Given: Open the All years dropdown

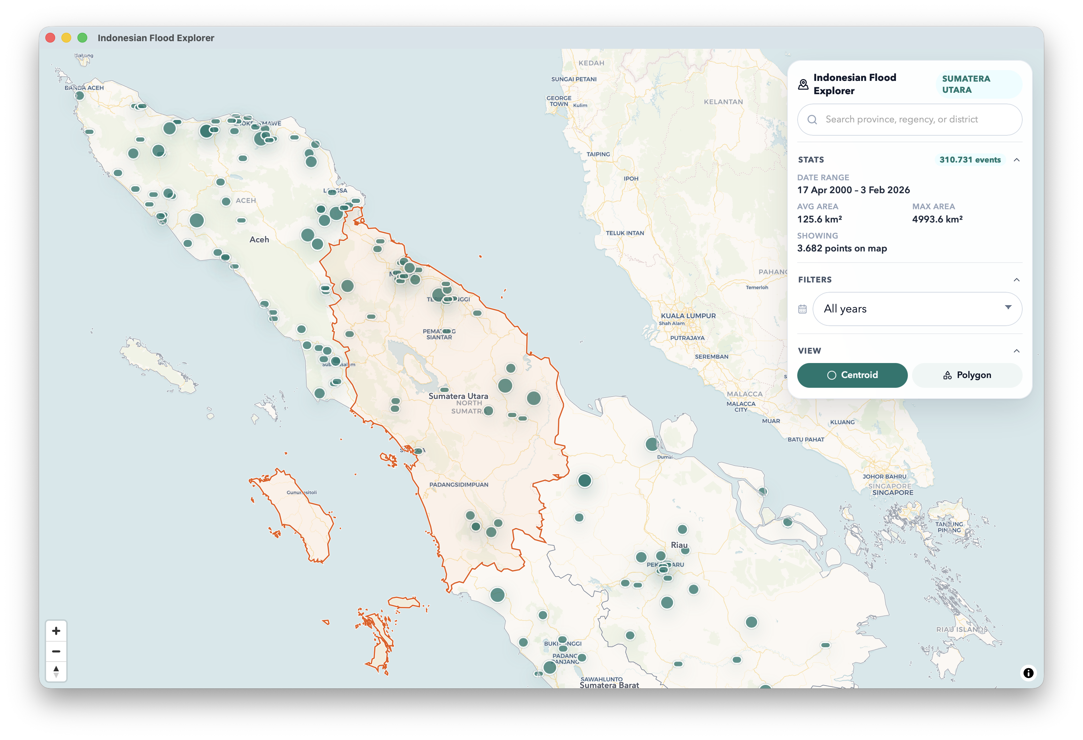Looking at the screenshot, I should pyautogui.click(x=917, y=308).
